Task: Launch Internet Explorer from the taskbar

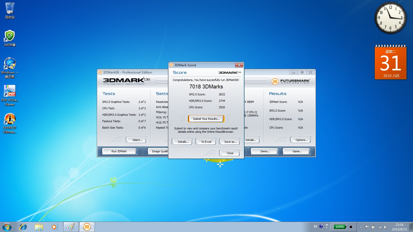Action: pos(23,227)
